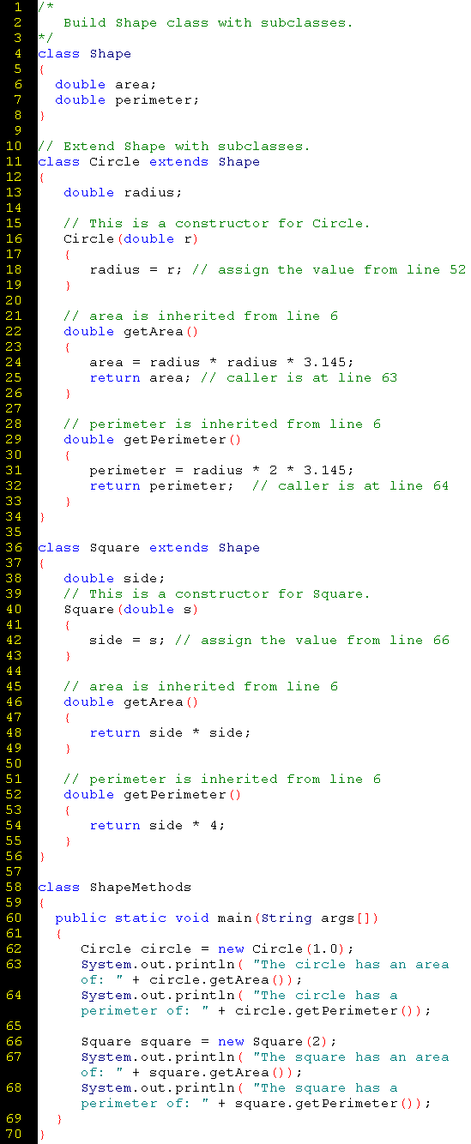Select the "double side;" declaration

(x=115, y=578)
